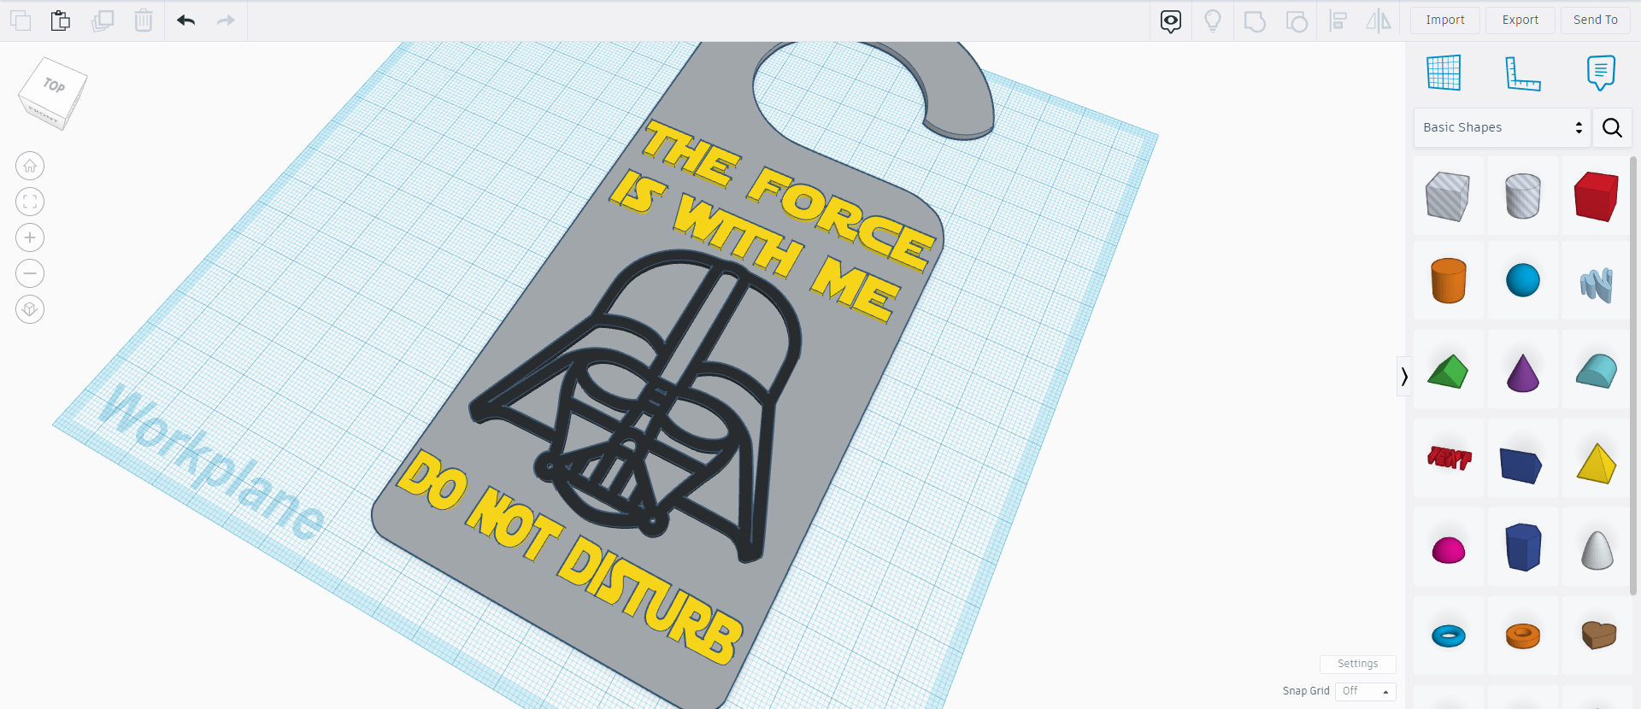Select the purple Cone shape
Viewport: 1641px width, 709px height.
click(x=1522, y=372)
